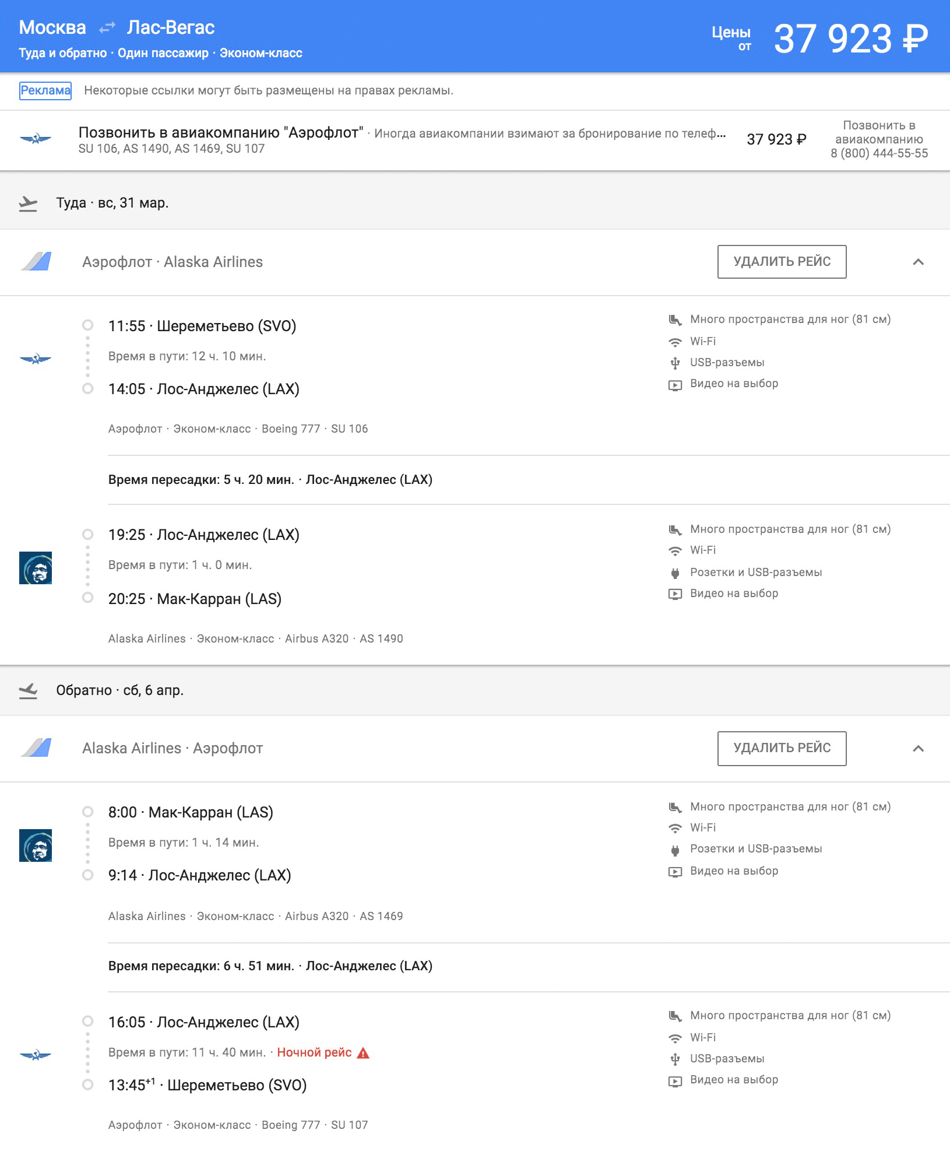Click layover text 6 ч. 51 мин.
950x1172 pixels.
259,966
